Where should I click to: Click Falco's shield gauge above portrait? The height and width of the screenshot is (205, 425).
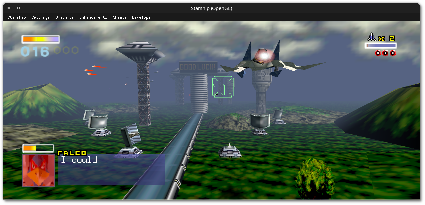(x=38, y=148)
